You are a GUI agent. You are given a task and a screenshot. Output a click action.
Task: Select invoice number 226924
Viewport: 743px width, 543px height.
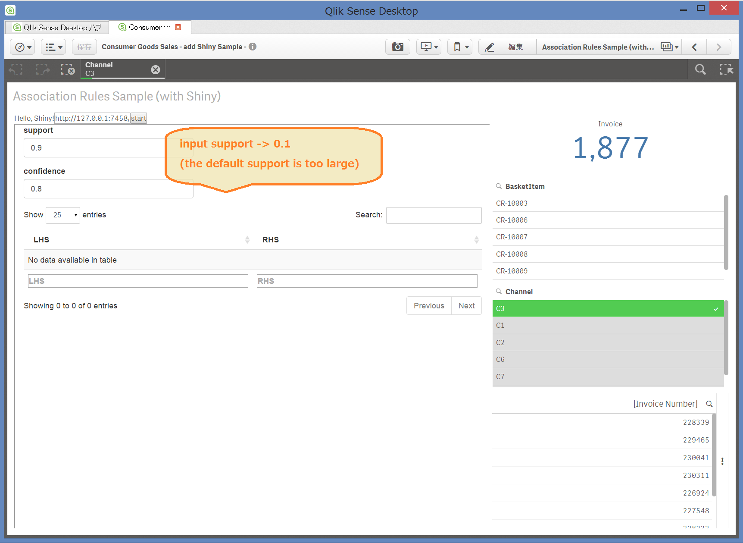click(602, 493)
